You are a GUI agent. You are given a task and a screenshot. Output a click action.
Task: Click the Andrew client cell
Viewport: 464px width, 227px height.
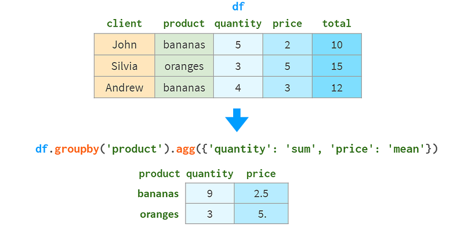pos(125,88)
